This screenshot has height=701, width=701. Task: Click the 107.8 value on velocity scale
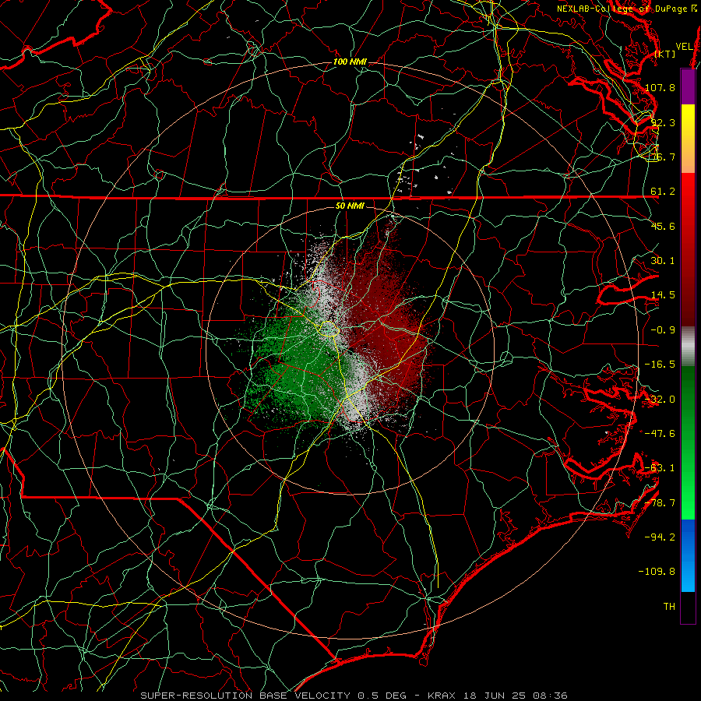[x=660, y=87]
